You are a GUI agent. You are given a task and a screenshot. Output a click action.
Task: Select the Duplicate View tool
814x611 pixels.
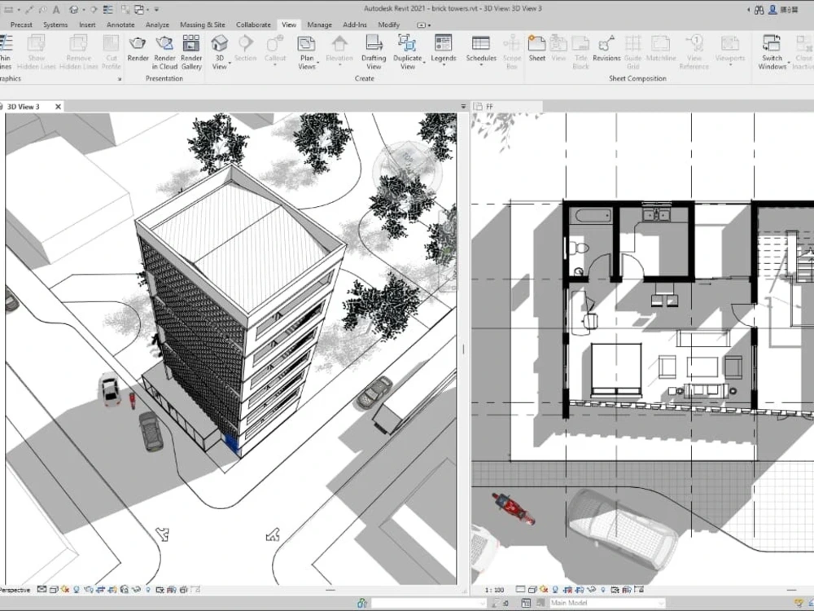[408, 51]
